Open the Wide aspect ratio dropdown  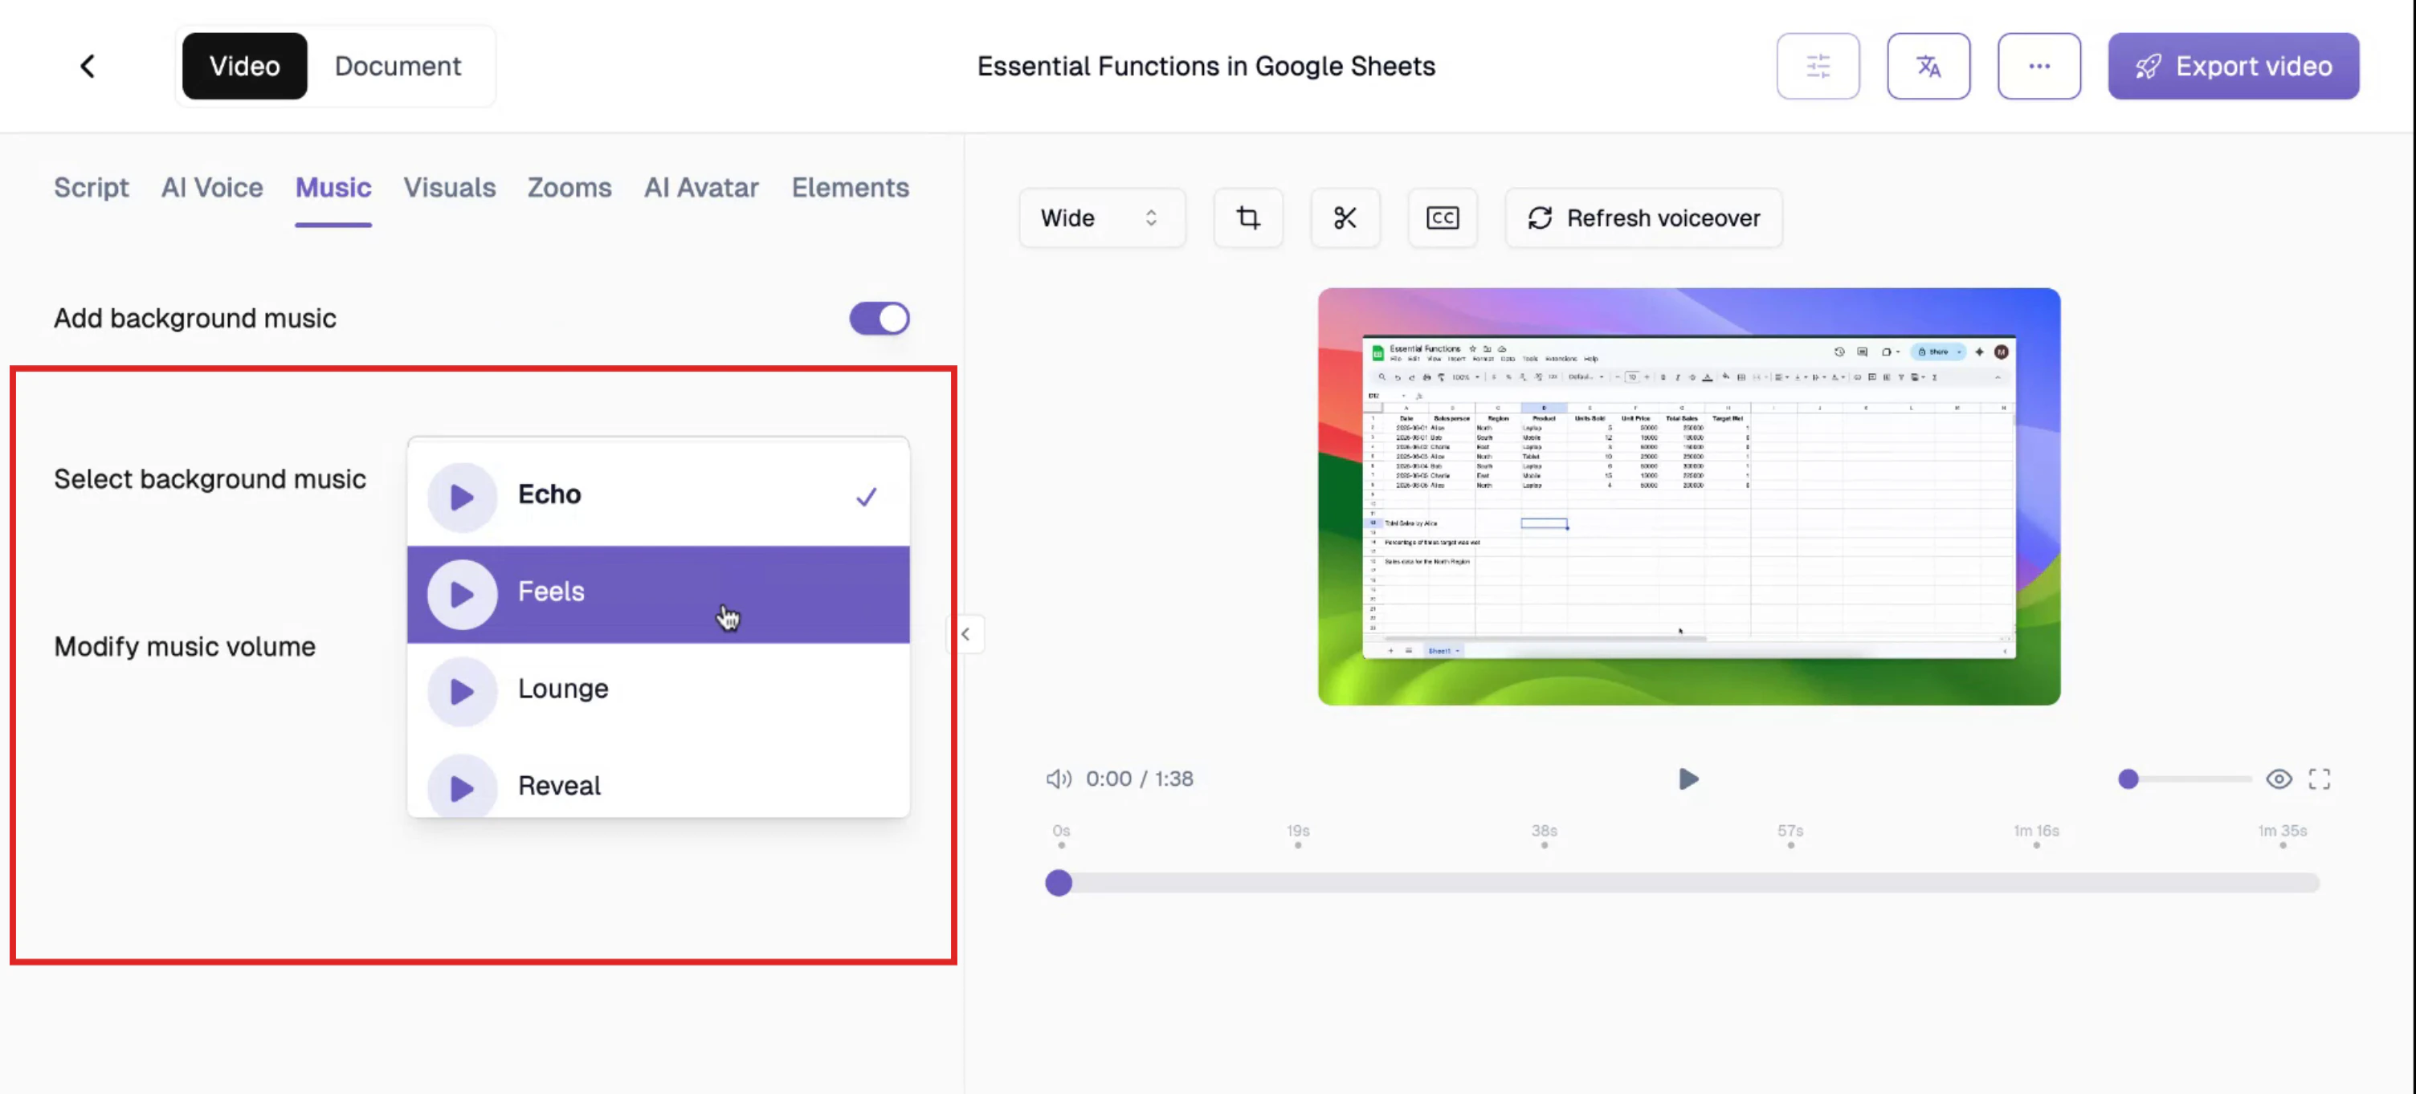point(1101,218)
